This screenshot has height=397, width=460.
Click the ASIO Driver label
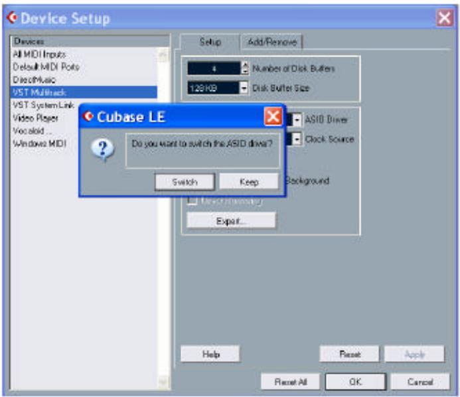[x=326, y=119]
